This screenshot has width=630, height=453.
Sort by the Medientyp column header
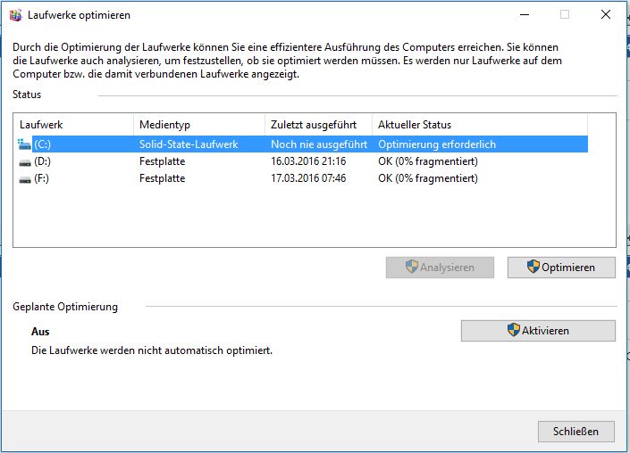(x=199, y=125)
